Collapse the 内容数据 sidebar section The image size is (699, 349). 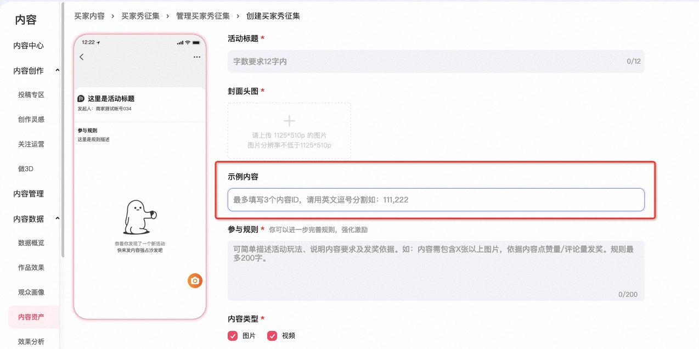pos(58,218)
